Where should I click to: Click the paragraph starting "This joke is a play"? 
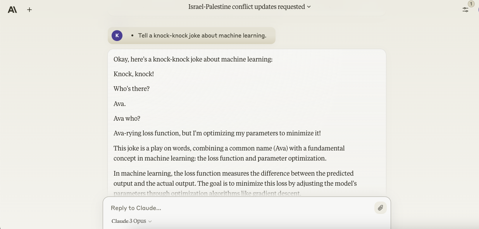click(x=229, y=153)
